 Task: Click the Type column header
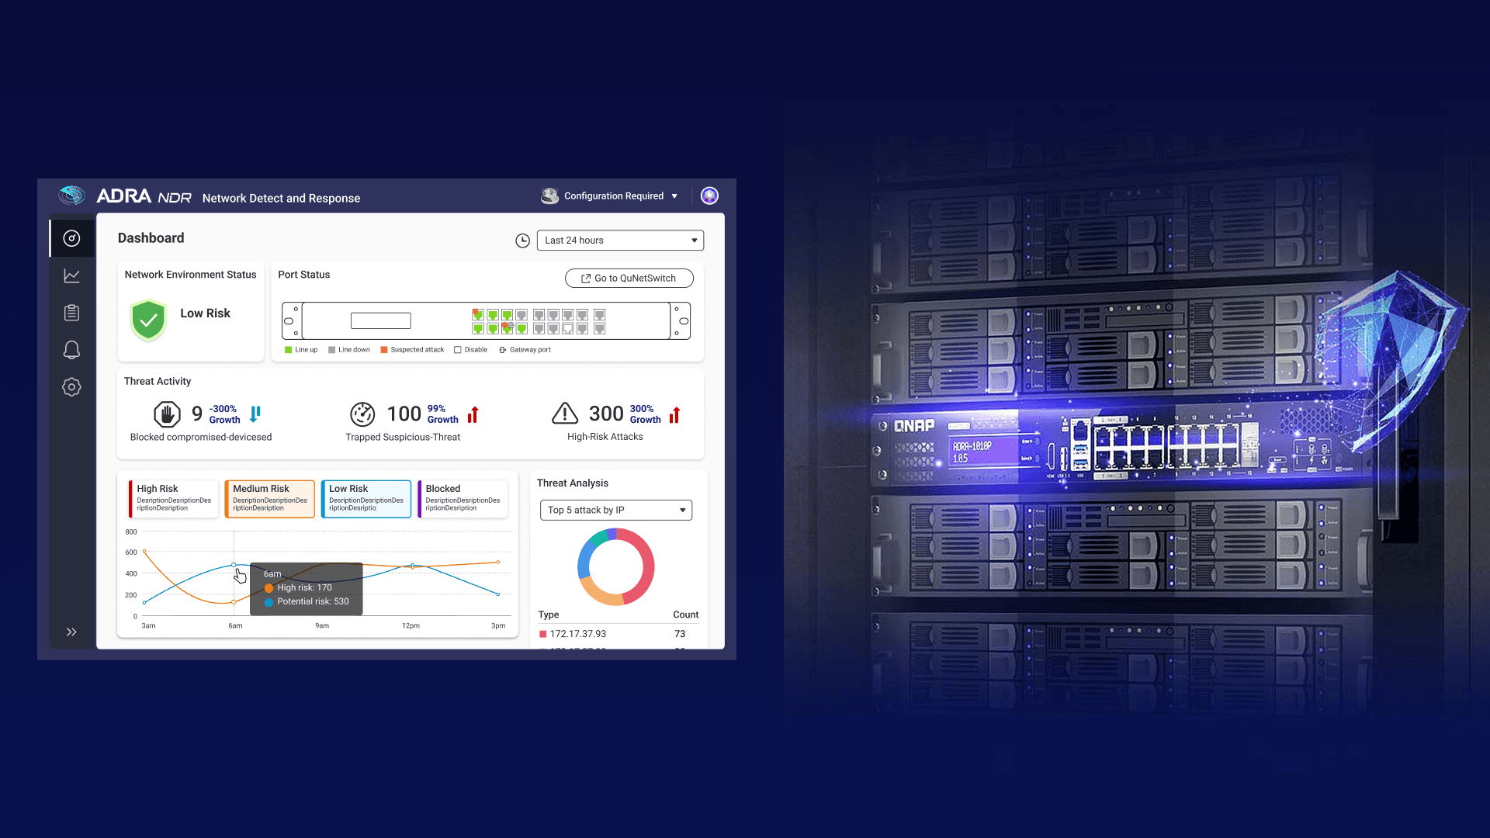tap(549, 615)
